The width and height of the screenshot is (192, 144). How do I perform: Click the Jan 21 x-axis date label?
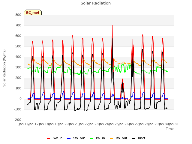74,124
